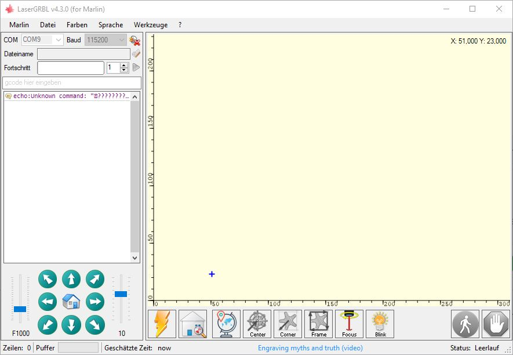Click the homing icon with house and magnifier

pyautogui.click(x=192, y=324)
